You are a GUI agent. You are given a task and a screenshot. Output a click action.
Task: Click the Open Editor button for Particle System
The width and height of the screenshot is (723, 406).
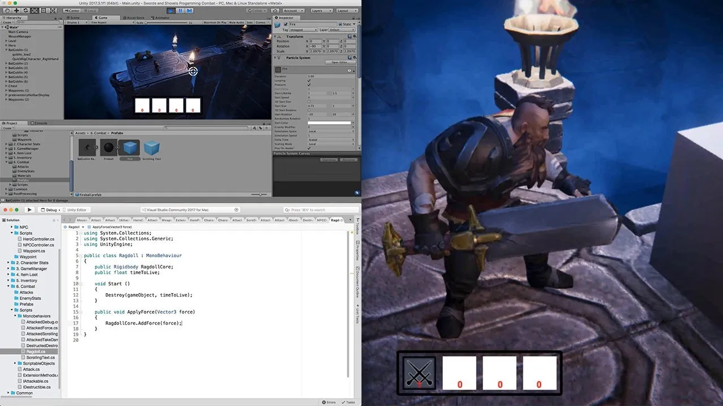339,62
